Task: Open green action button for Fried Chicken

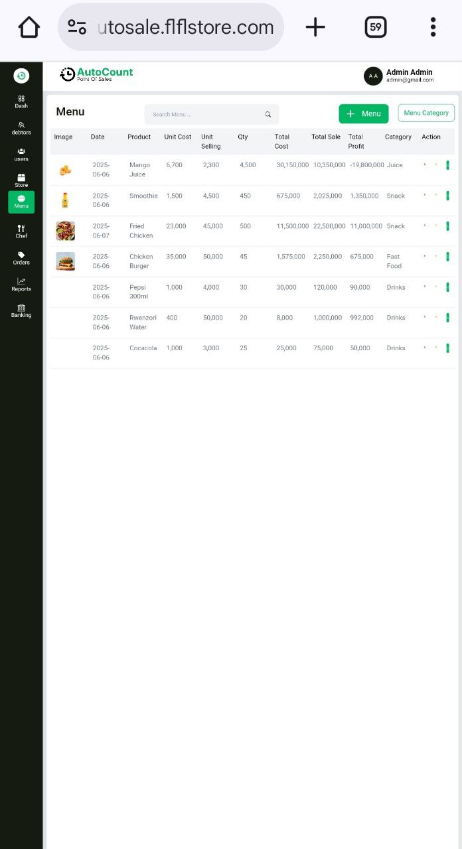Action: [447, 226]
